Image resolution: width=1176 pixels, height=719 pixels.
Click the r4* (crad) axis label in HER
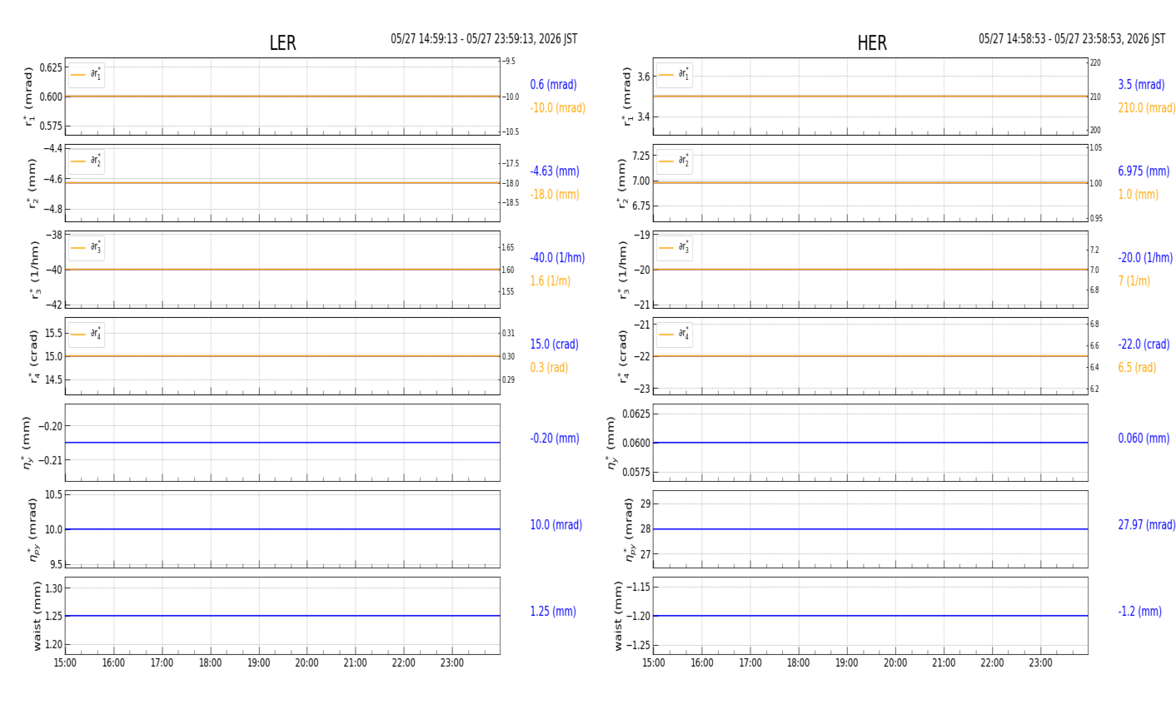tap(622, 356)
